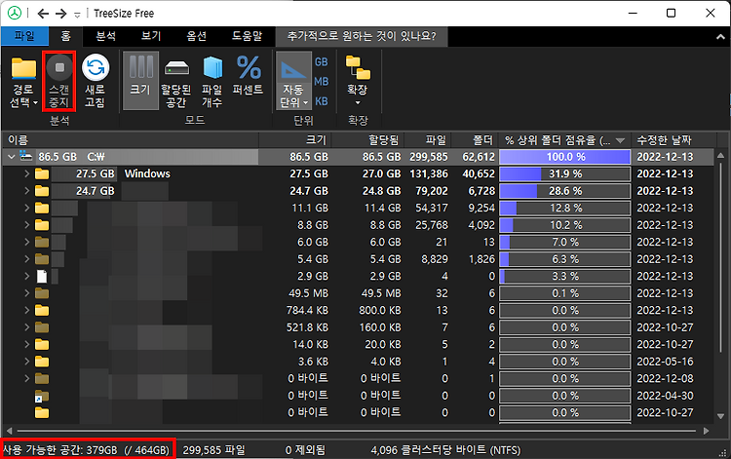Collapse the ribbon with the up chevron

(720, 37)
